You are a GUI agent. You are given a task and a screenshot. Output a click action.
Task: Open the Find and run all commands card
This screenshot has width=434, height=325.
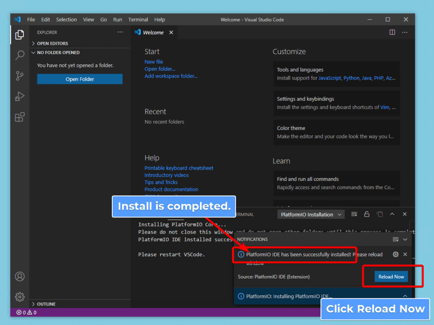(337, 183)
